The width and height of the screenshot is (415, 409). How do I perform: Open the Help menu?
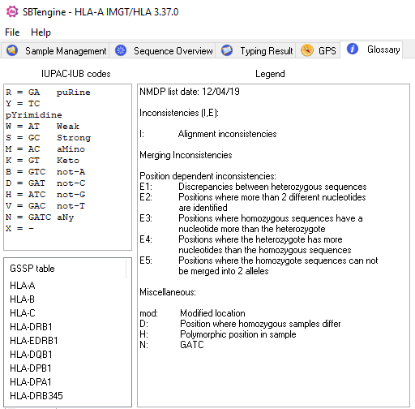tap(41, 32)
